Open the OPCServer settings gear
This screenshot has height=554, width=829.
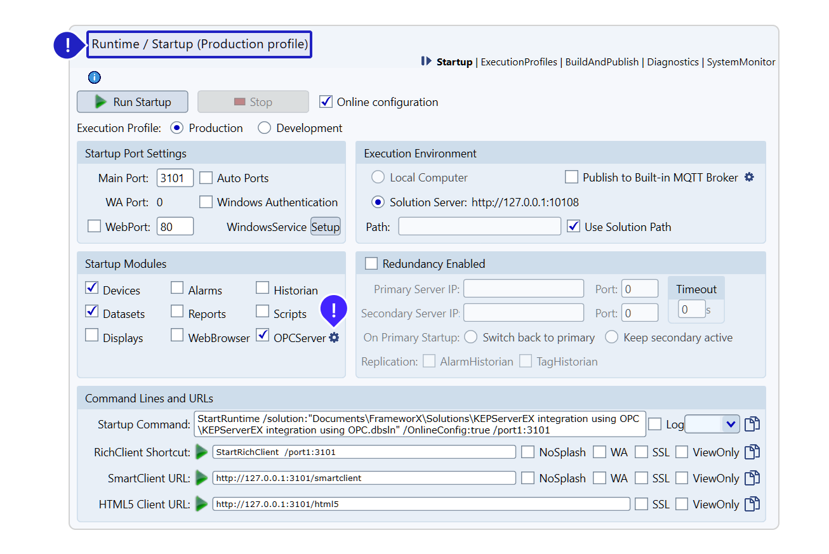click(x=334, y=338)
